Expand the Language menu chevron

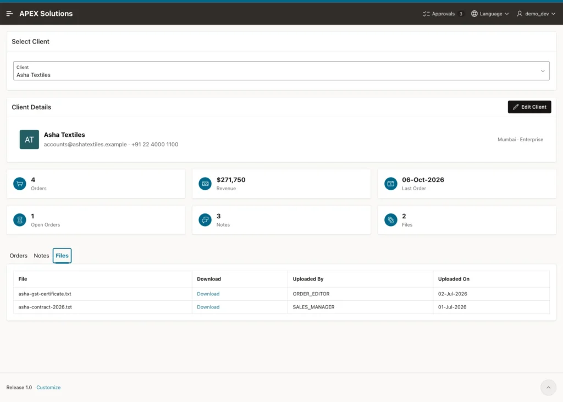[x=507, y=14]
